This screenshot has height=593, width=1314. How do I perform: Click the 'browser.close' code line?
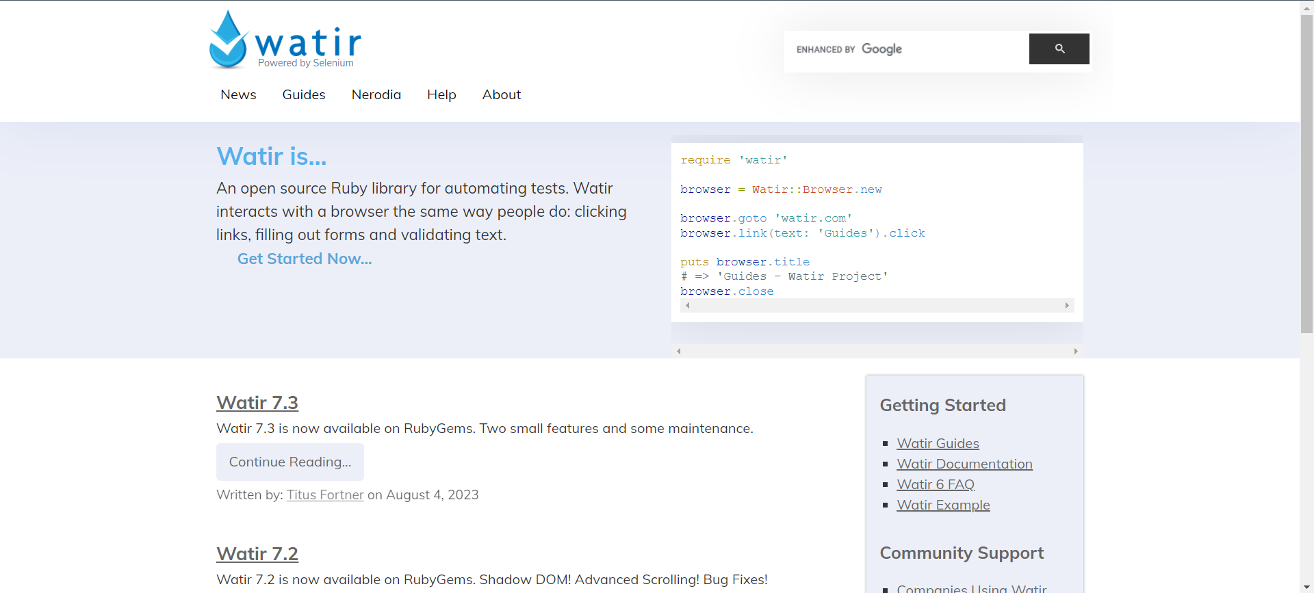point(727,291)
